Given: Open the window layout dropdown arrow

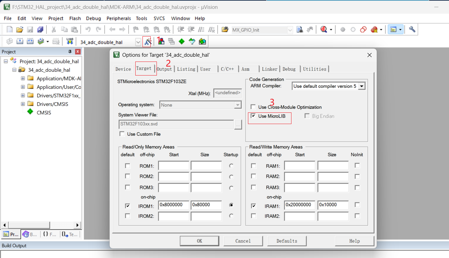Looking at the screenshot, I should pos(400,30).
